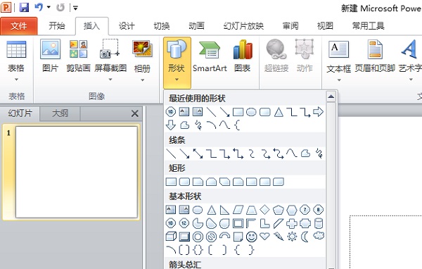Screen dimensions: 422x269
Task: Select the isosceles triangle in 基本形状
Action: tap(211, 210)
